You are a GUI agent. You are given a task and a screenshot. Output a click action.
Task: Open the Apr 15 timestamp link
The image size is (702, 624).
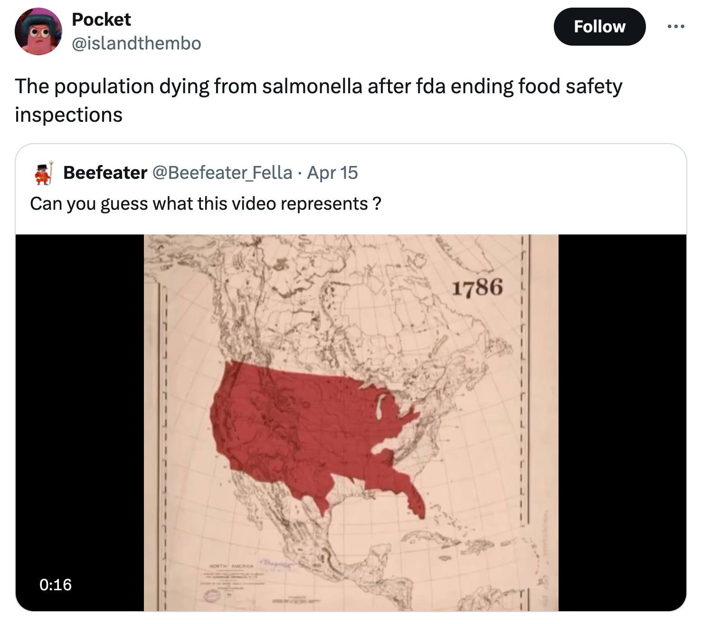pos(332,173)
